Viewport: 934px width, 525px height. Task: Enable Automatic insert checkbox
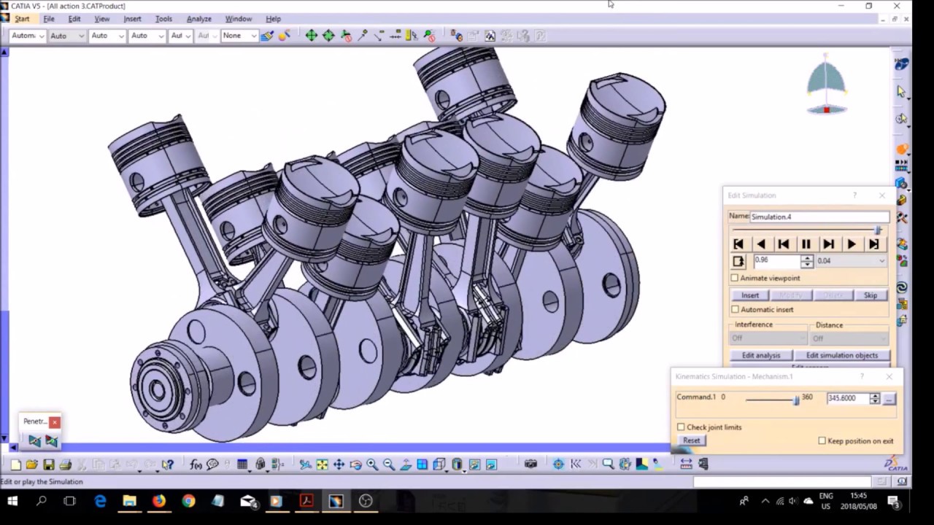735,309
